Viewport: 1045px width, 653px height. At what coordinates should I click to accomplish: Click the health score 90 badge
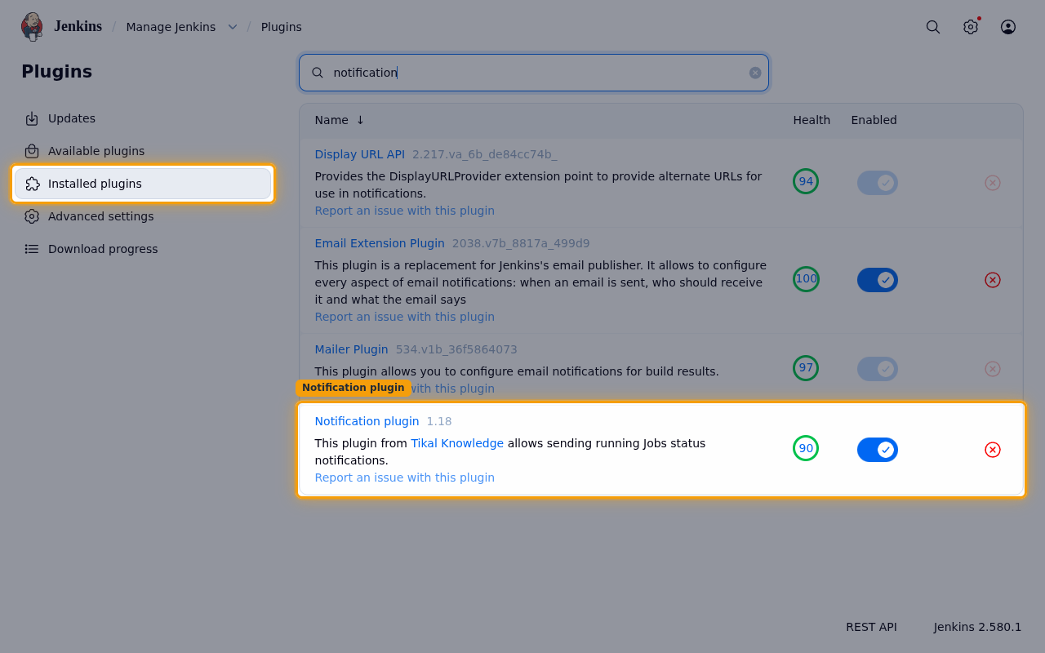pos(806,448)
